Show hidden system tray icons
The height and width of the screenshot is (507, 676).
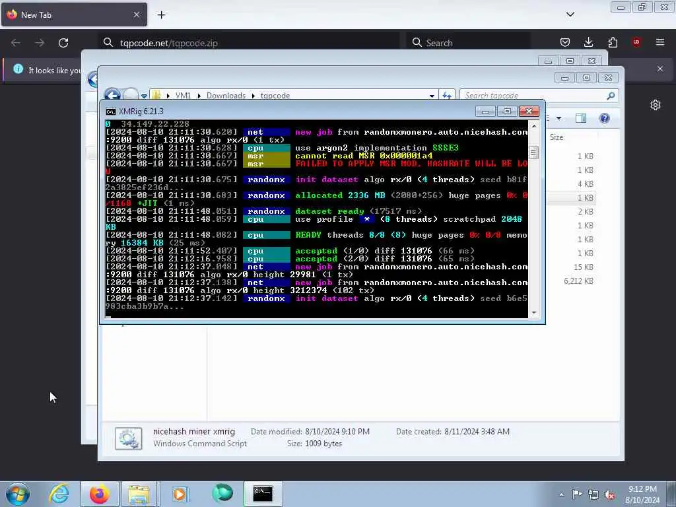561,494
